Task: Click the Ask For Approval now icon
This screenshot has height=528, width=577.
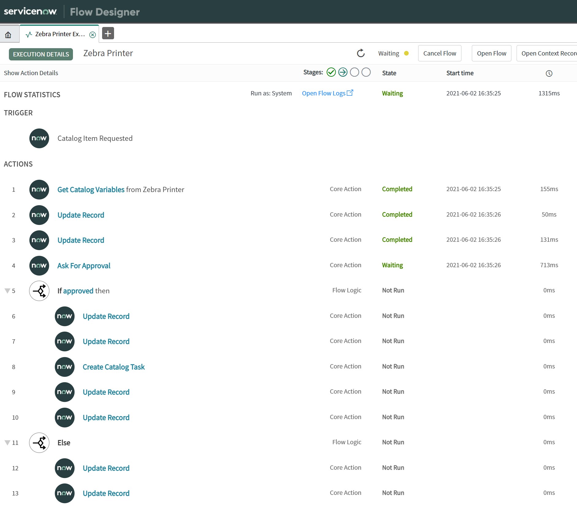Action: (39, 266)
